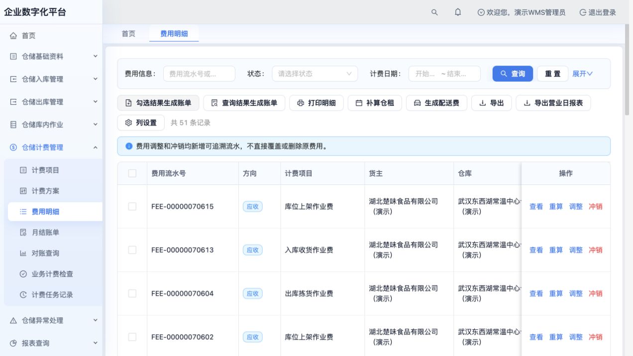The width and height of the screenshot is (633, 356).
Task: Click the 首页 home icon in sidebar
Action: 13,36
